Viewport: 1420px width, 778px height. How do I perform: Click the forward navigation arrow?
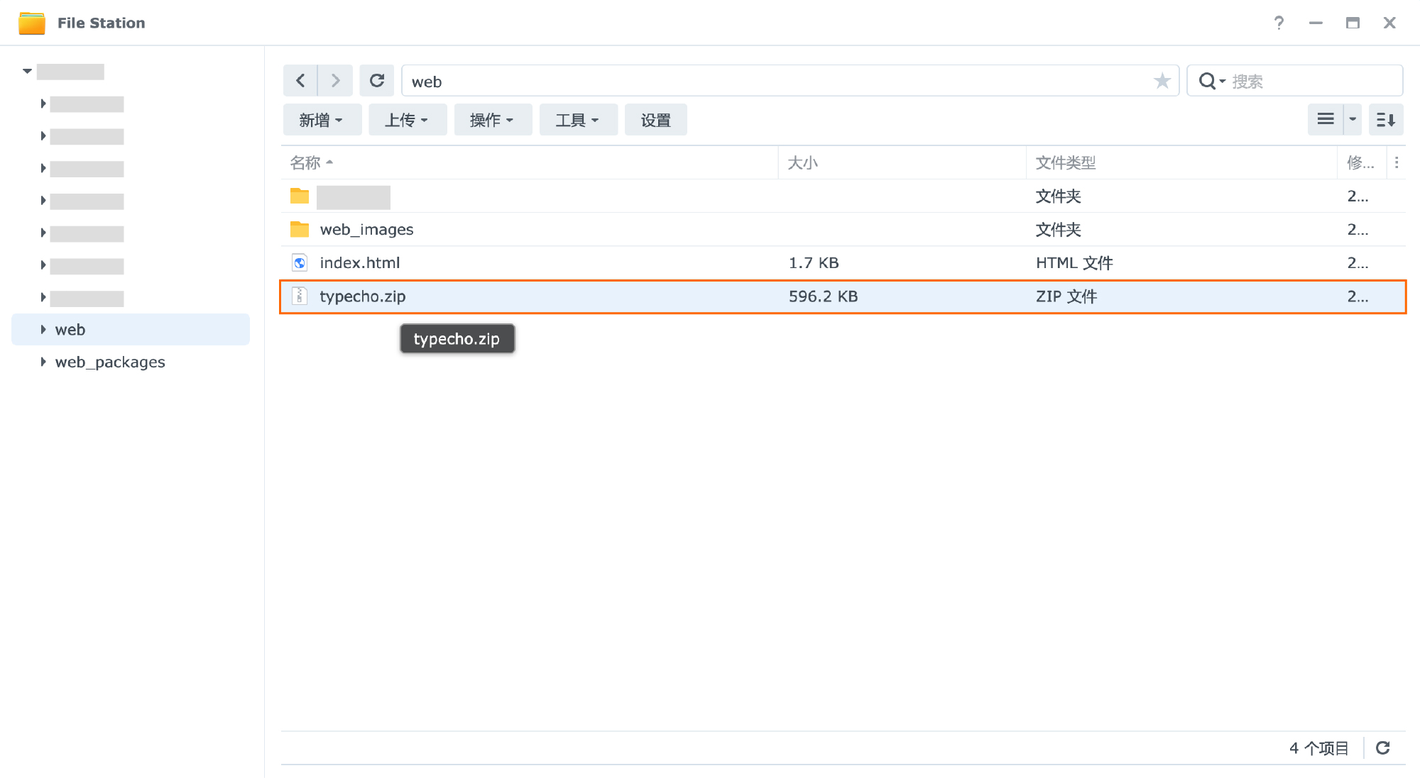pyautogui.click(x=335, y=81)
